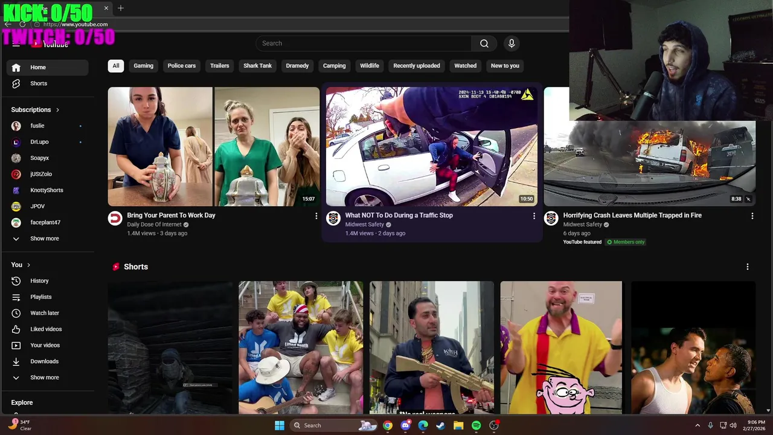Select the Gaming filter chip
Image resolution: width=773 pixels, height=435 pixels.
coord(144,66)
